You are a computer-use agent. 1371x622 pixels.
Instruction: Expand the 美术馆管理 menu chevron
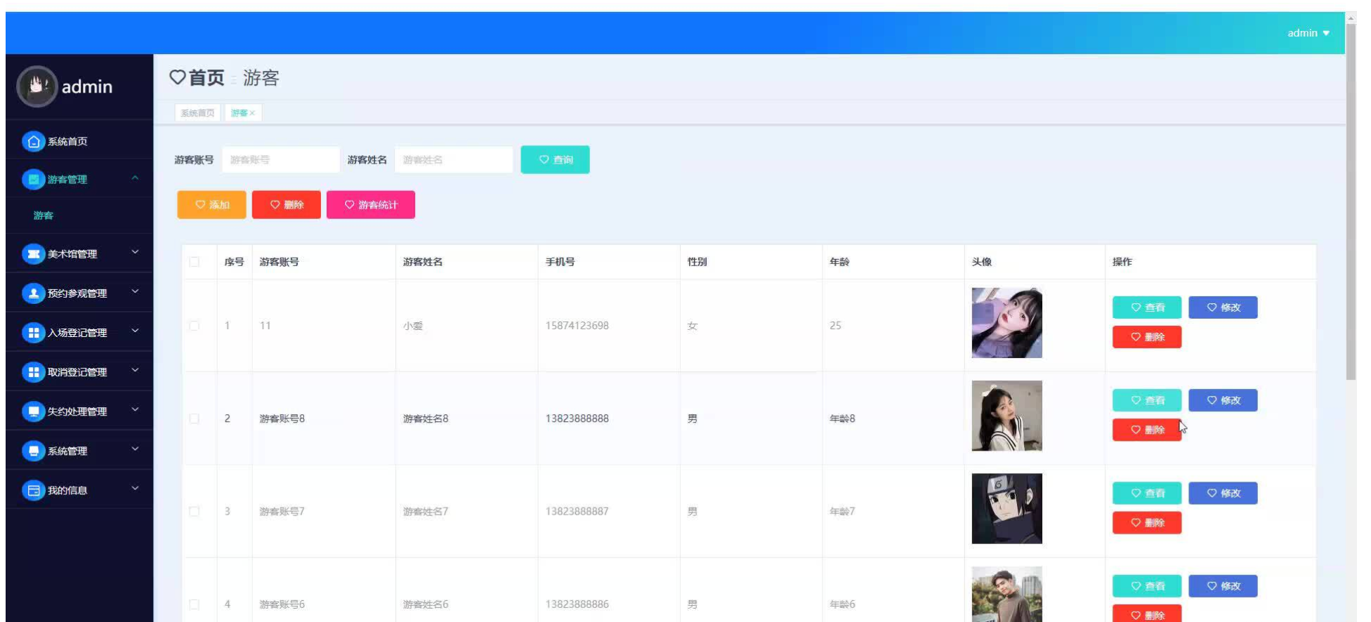[x=135, y=252]
